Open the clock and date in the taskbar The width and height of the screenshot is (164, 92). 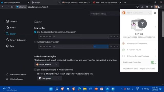(155, 89)
